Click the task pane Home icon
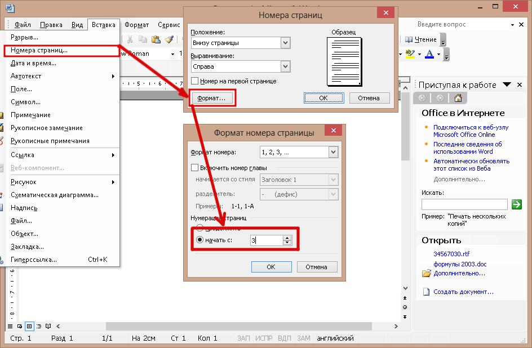 (x=458, y=99)
